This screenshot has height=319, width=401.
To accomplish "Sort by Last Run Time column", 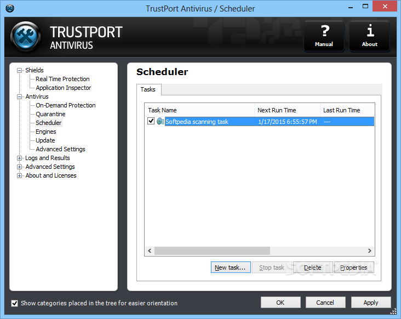I will pos(347,110).
